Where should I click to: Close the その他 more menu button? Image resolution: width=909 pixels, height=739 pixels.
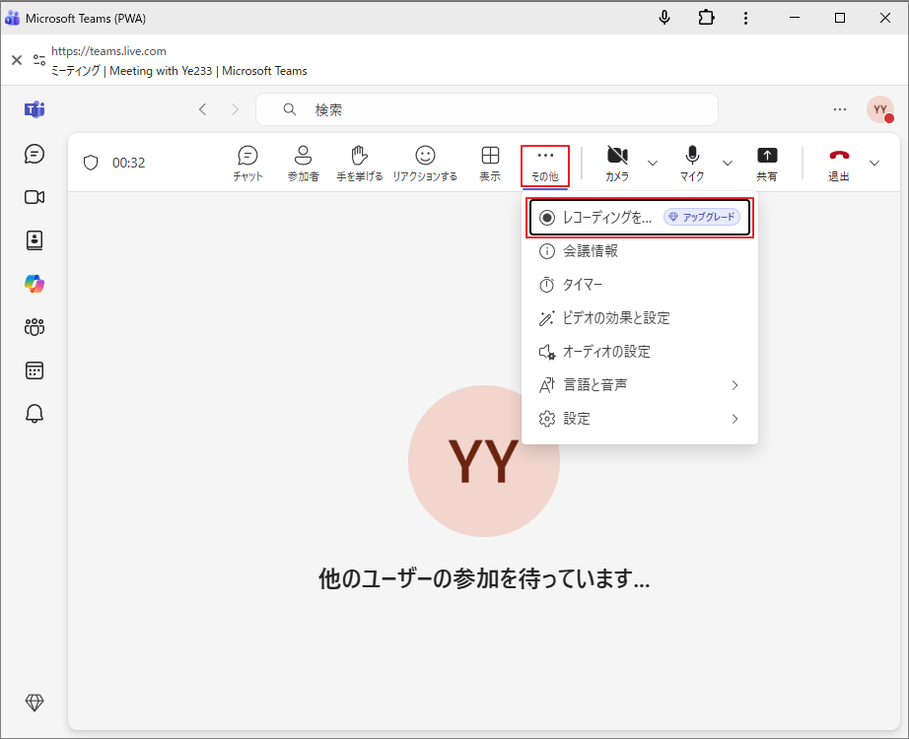(545, 166)
